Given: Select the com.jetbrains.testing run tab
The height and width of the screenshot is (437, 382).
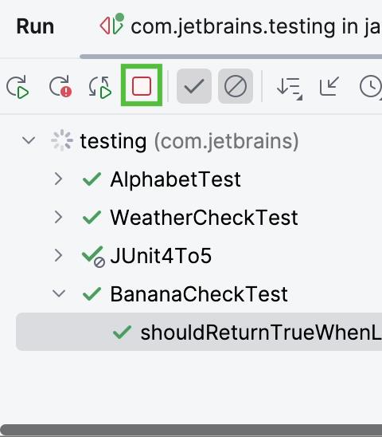Looking at the screenshot, I should tap(240, 26).
